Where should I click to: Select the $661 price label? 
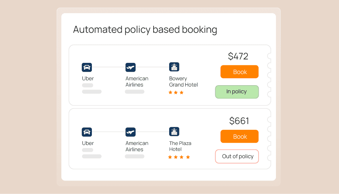tap(239, 121)
